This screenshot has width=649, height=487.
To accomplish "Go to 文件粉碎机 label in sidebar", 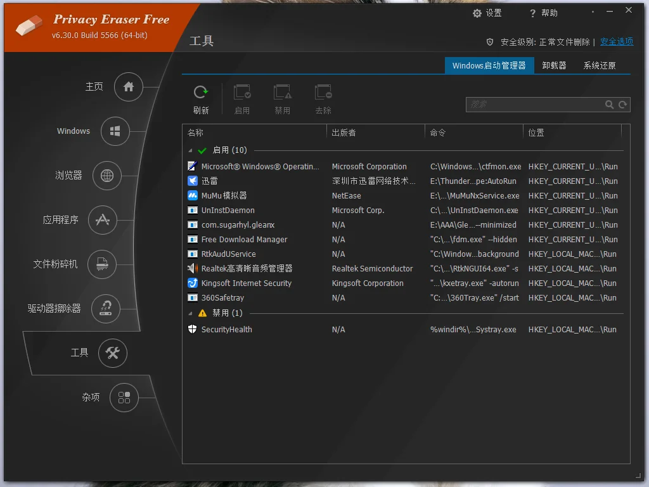I will (x=56, y=264).
